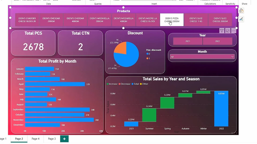This screenshot has height=144, width=257.
Task: Click the Increase green legend marker
Action: [x=107, y=84]
